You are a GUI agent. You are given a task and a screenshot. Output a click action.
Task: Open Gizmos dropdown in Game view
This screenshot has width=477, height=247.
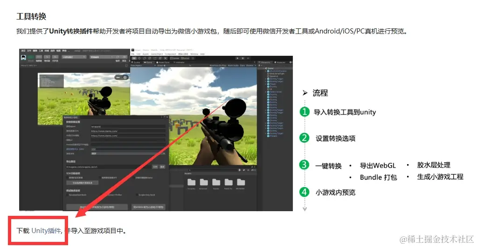click(251, 66)
